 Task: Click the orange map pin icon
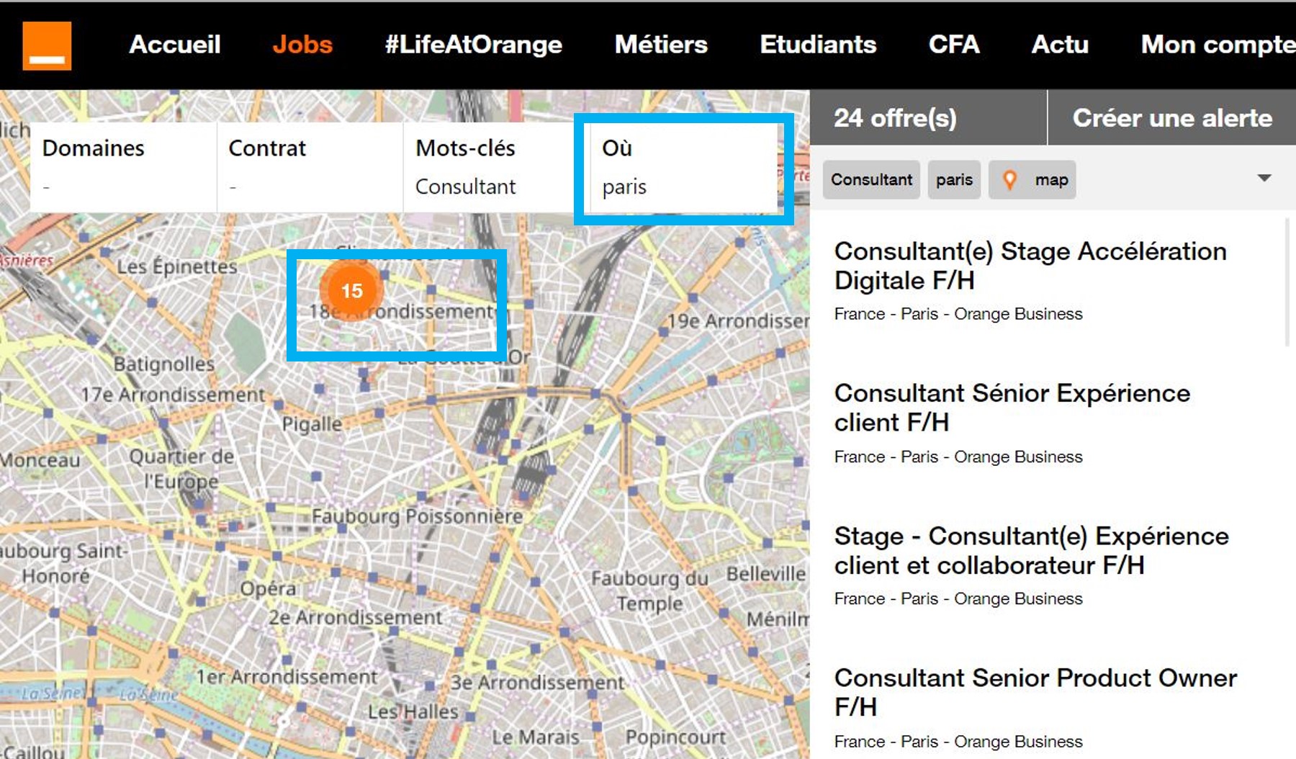(1009, 179)
